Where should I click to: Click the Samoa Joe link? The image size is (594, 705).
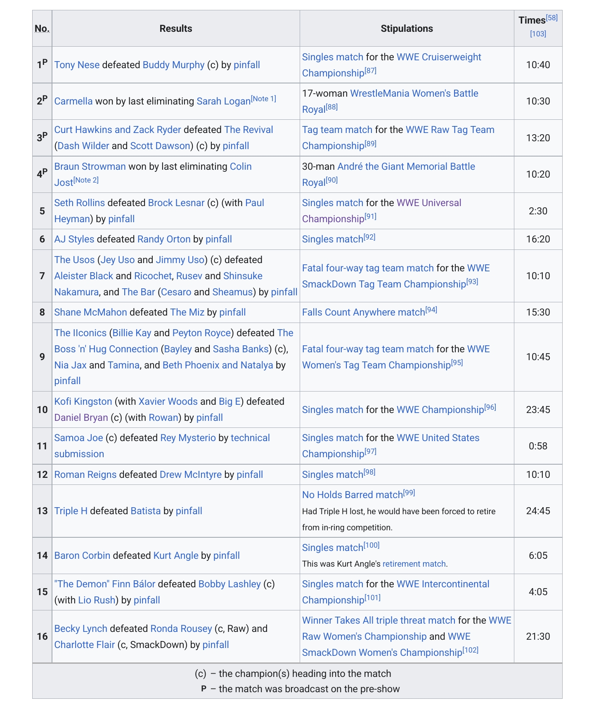click(79, 438)
